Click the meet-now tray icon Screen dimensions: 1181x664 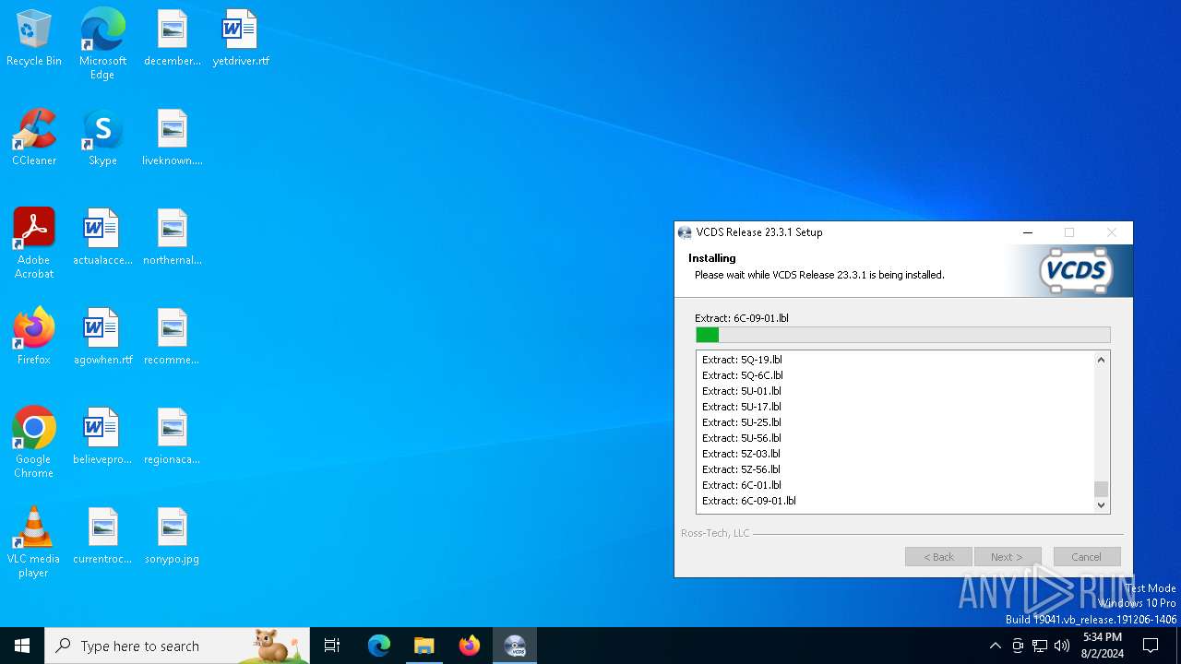[x=1018, y=646]
